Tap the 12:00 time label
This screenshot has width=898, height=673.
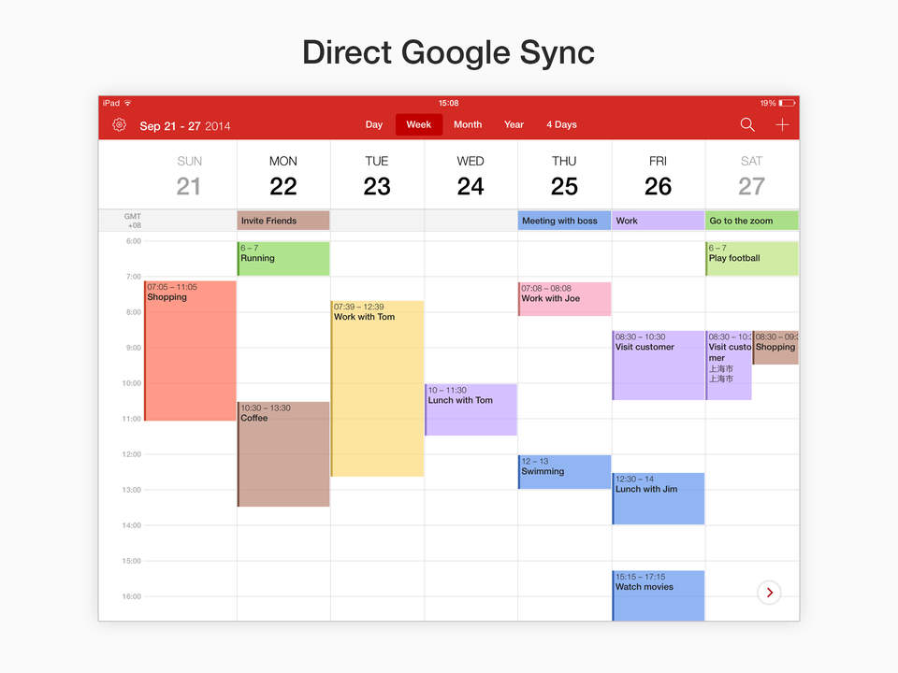(132, 454)
